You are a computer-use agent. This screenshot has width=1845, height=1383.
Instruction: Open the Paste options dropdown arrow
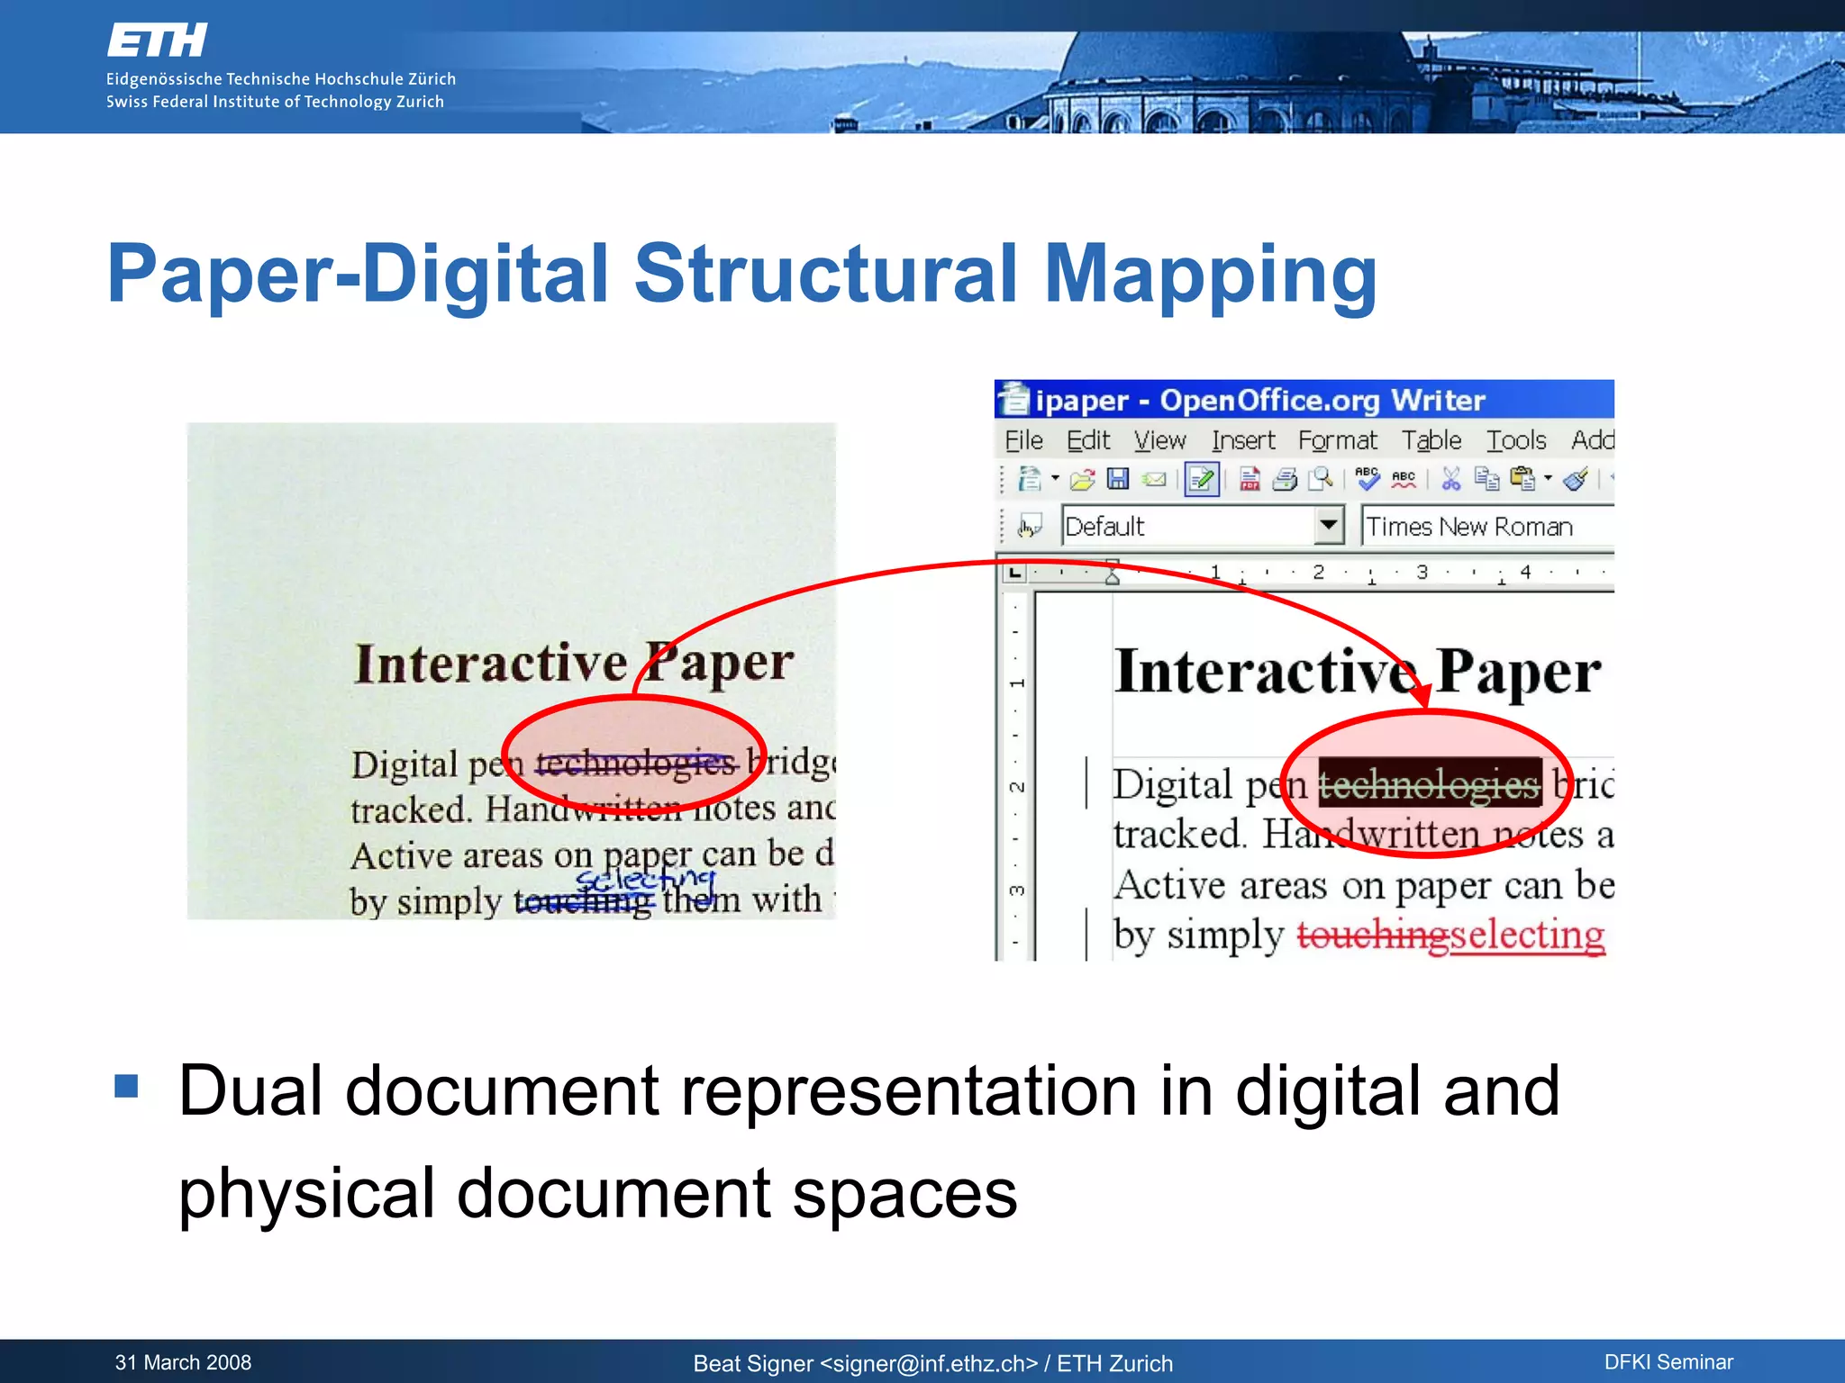[x=1548, y=479]
